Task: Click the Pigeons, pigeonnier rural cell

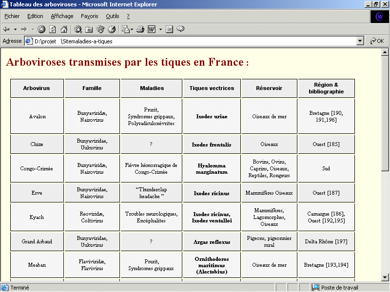Action: (270, 241)
